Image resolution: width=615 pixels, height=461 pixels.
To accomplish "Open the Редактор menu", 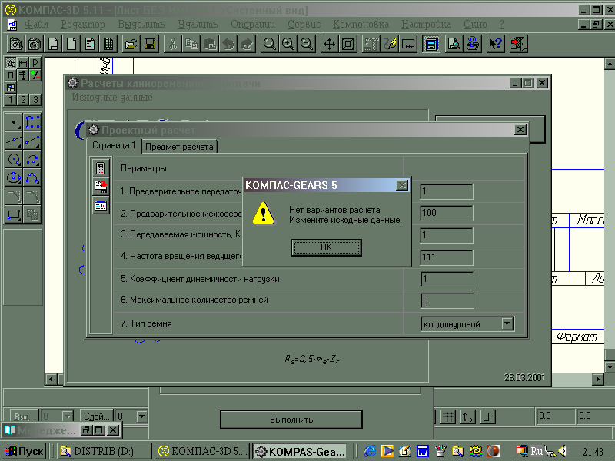I will coord(83,25).
